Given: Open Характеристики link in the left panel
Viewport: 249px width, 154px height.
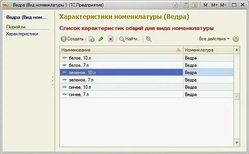Looking at the screenshot, I should [x=22, y=34].
